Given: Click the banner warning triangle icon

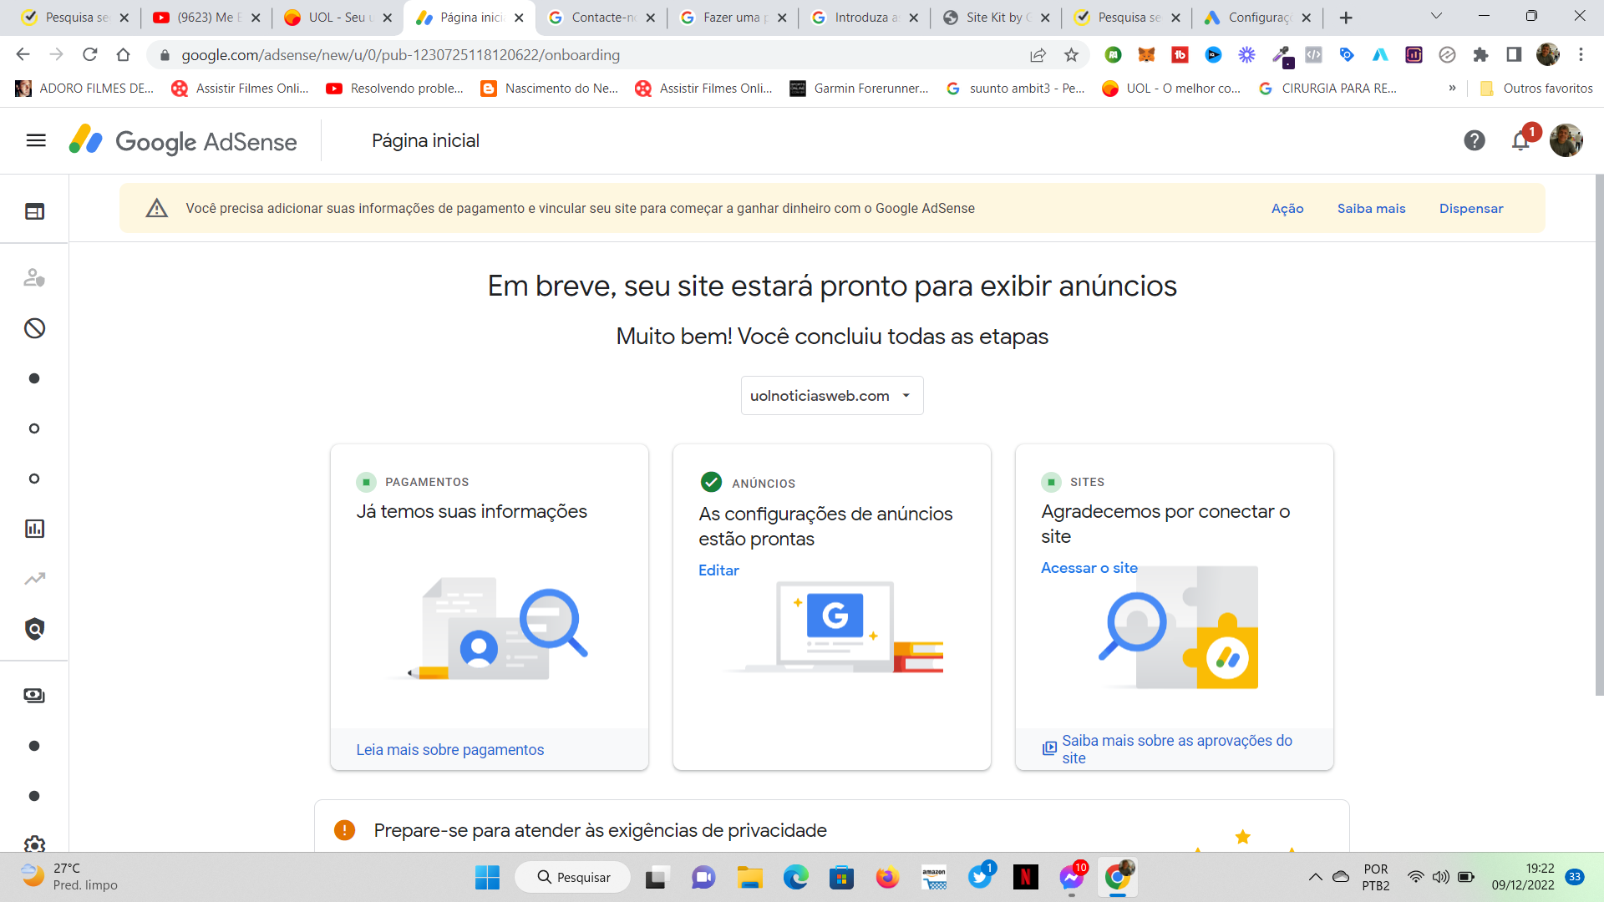Looking at the screenshot, I should (156, 208).
